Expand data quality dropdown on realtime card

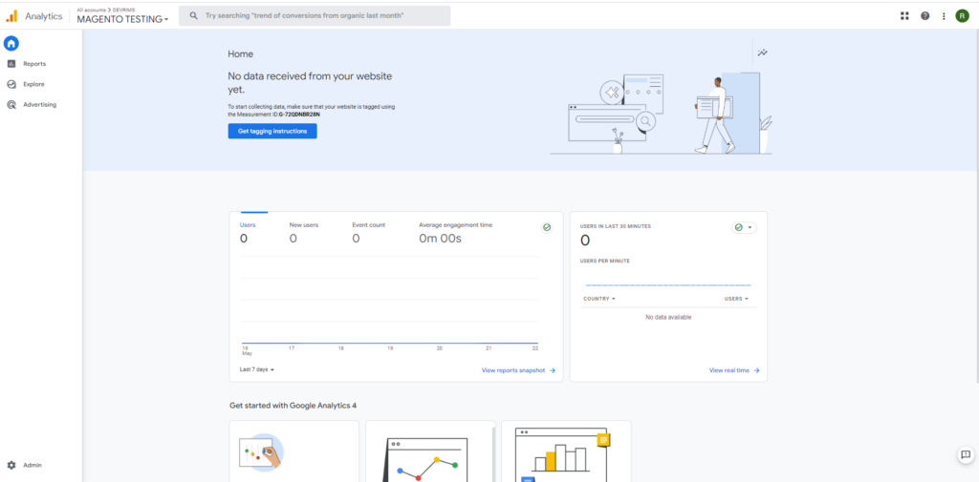[744, 227]
